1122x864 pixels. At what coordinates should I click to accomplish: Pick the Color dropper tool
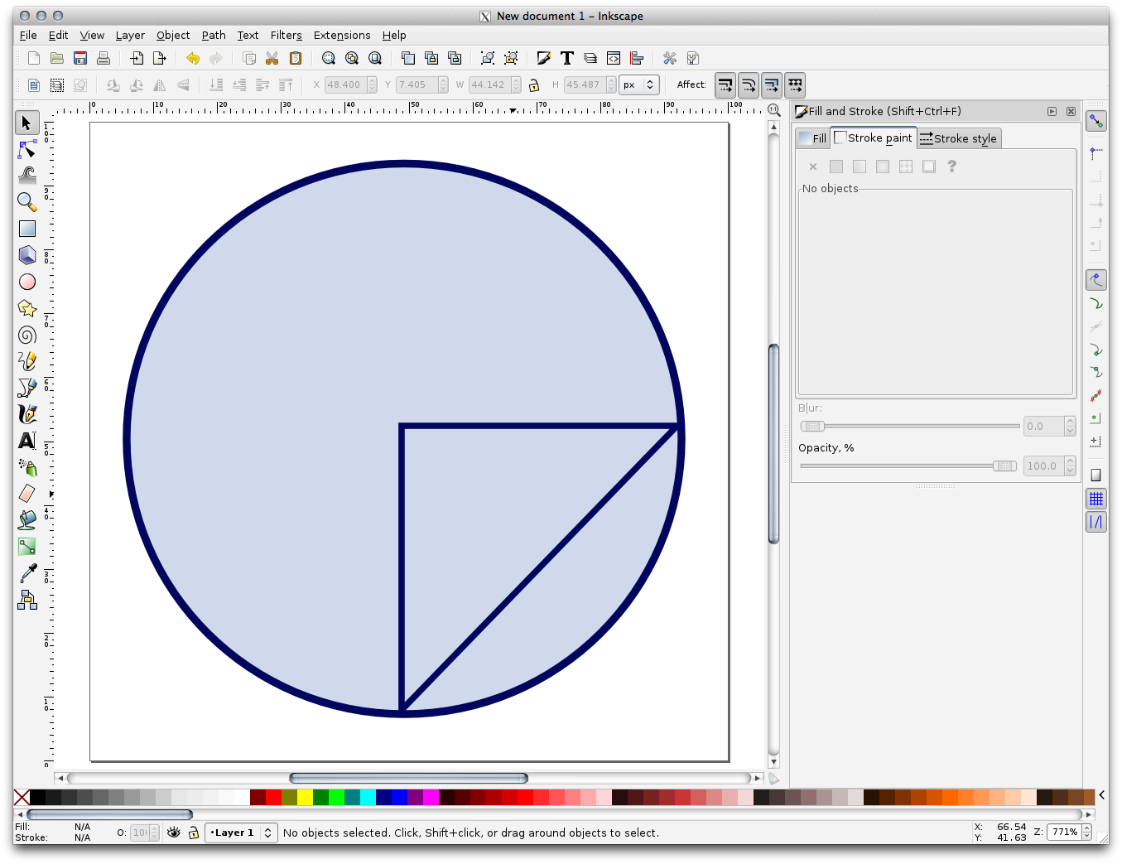[26, 573]
